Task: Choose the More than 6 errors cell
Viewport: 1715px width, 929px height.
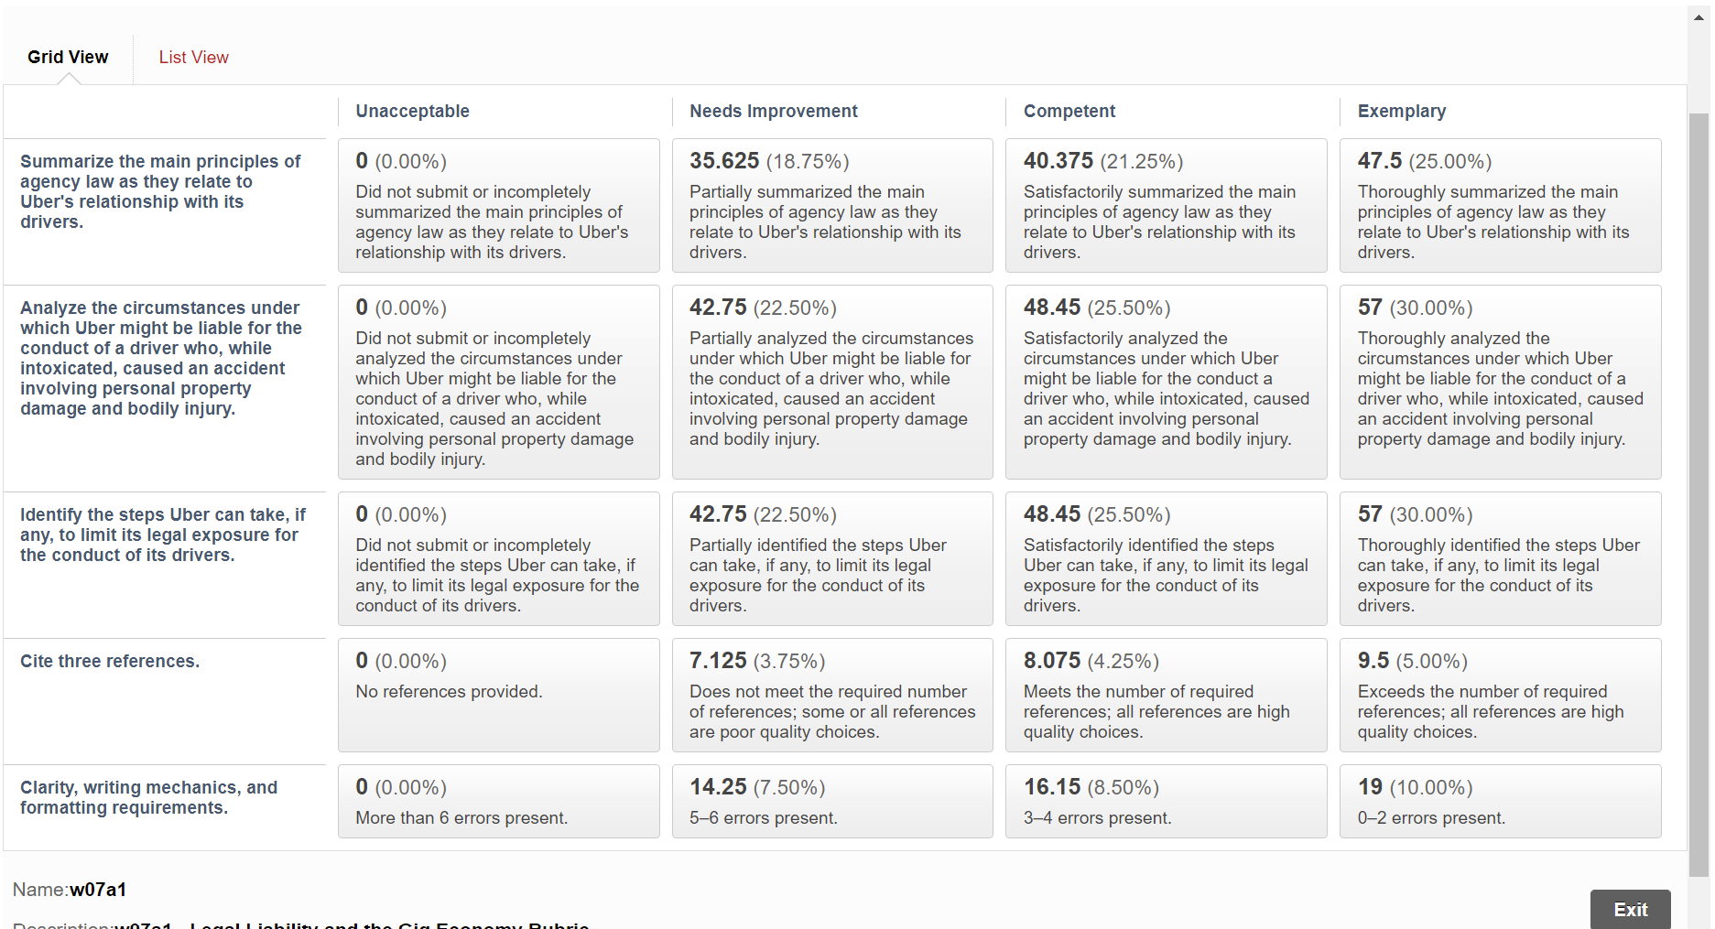Action: pos(498,801)
